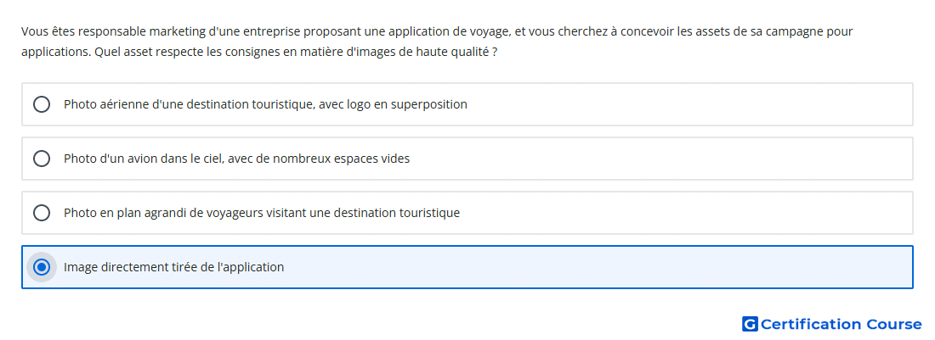Open the Certification Course link
Viewport: 935px width, 340px height.
tap(832, 324)
